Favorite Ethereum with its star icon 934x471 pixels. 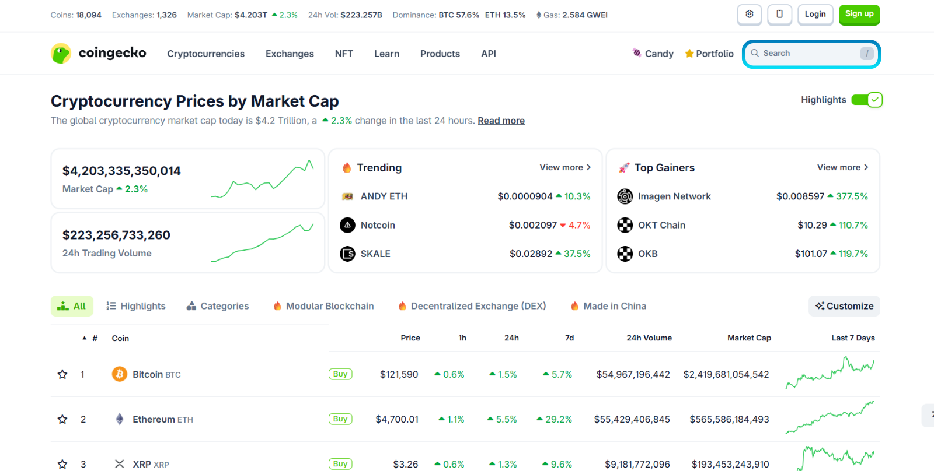click(x=62, y=419)
